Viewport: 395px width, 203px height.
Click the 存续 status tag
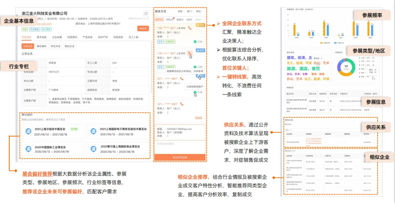coord(25,30)
